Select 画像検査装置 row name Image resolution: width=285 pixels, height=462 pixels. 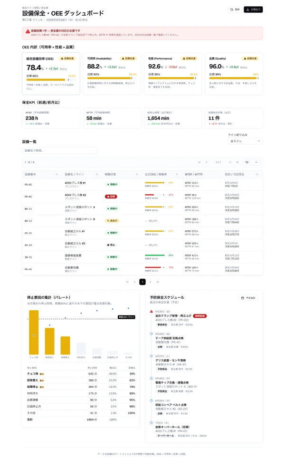[73, 256]
